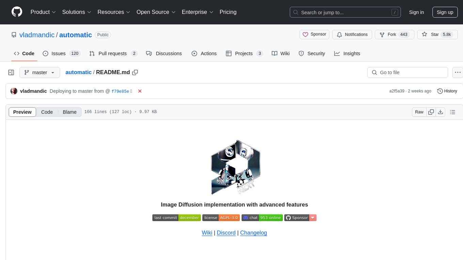
Task: Select the Preview view
Action: pos(22,112)
